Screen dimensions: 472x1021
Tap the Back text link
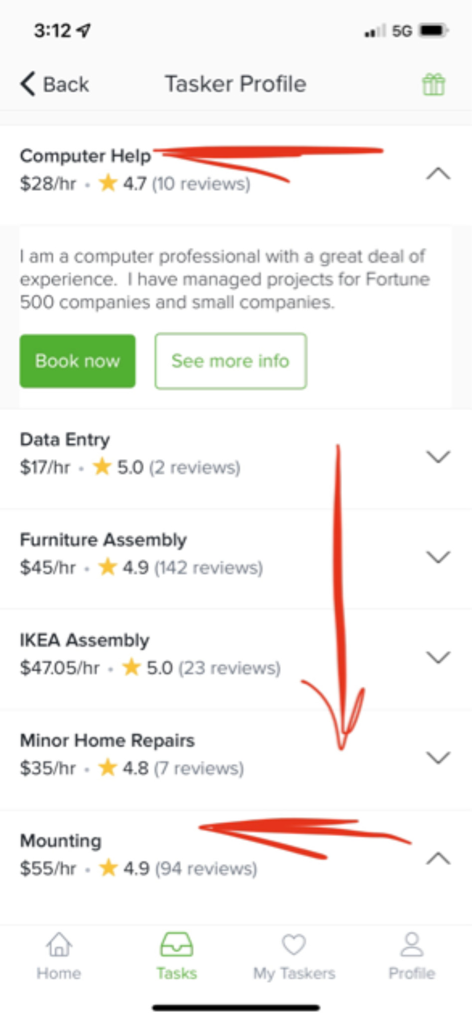pos(66,84)
